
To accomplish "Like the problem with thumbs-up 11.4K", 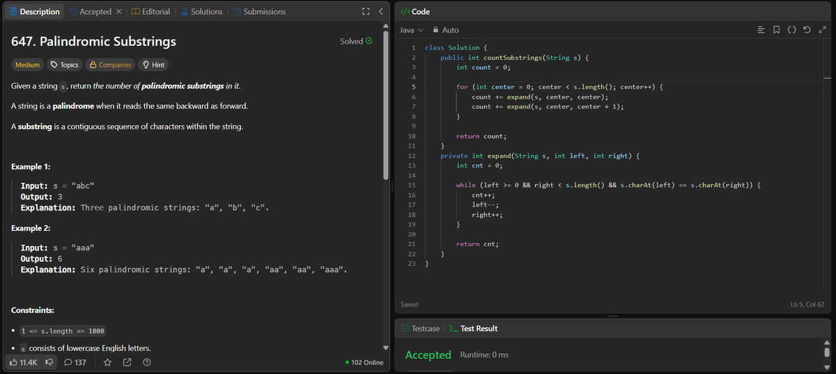I will click(24, 362).
